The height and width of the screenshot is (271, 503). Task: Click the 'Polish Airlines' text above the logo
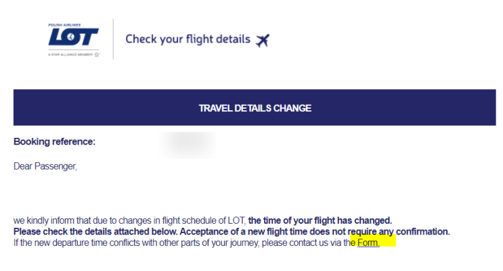pyautogui.click(x=64, y=25)
